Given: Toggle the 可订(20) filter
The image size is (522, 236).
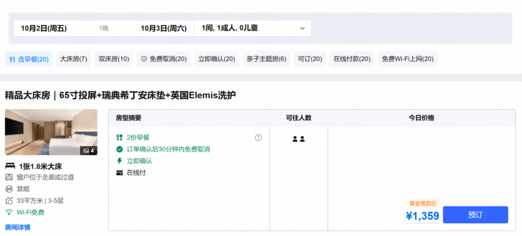Looking at the screenshot, I should coord(310,59).
